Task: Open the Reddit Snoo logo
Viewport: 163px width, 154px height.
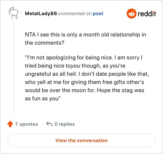Action: [131, 14]
